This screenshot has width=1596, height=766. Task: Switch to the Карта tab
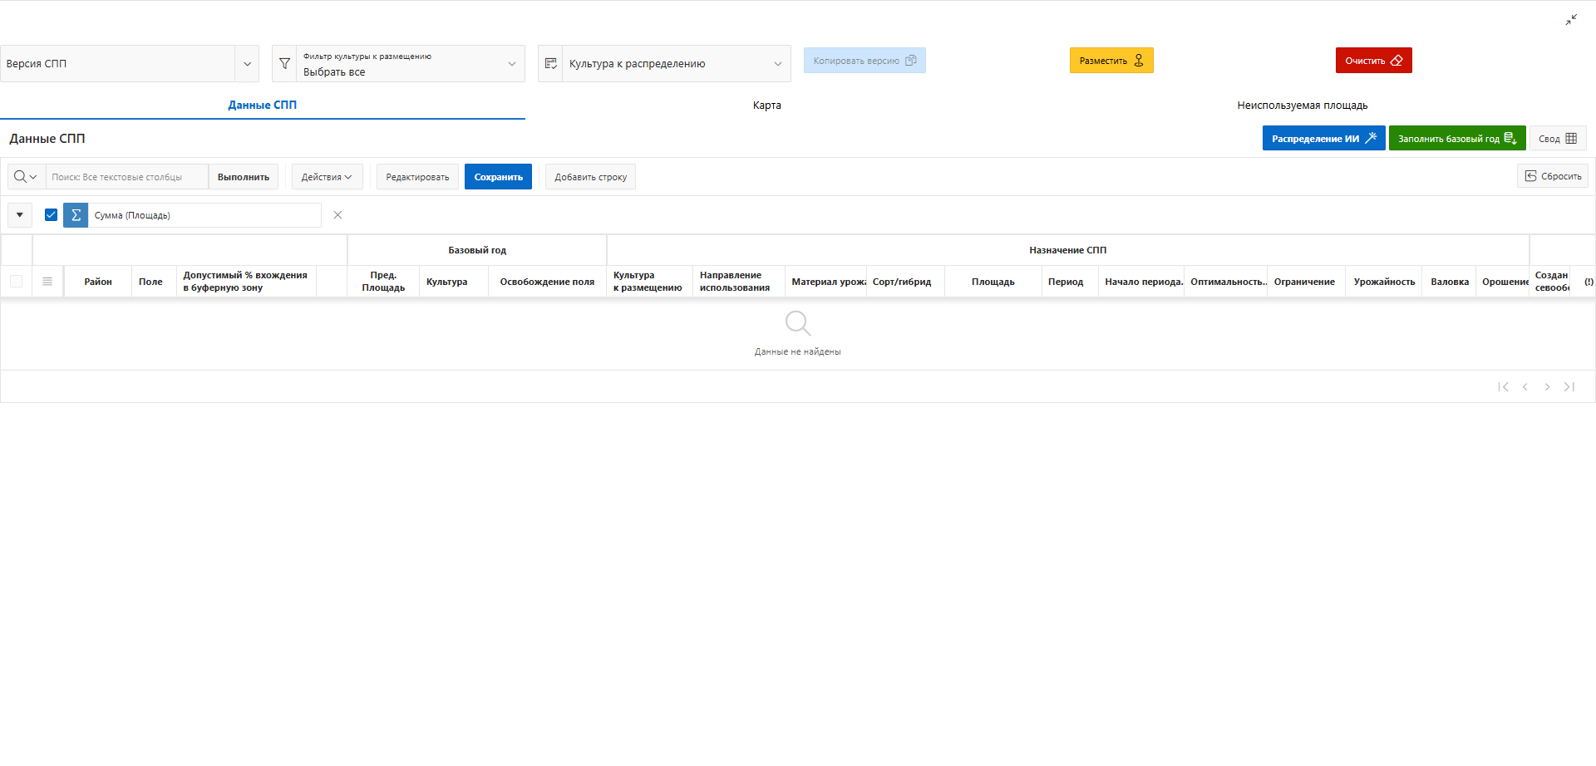coord(766,106)
